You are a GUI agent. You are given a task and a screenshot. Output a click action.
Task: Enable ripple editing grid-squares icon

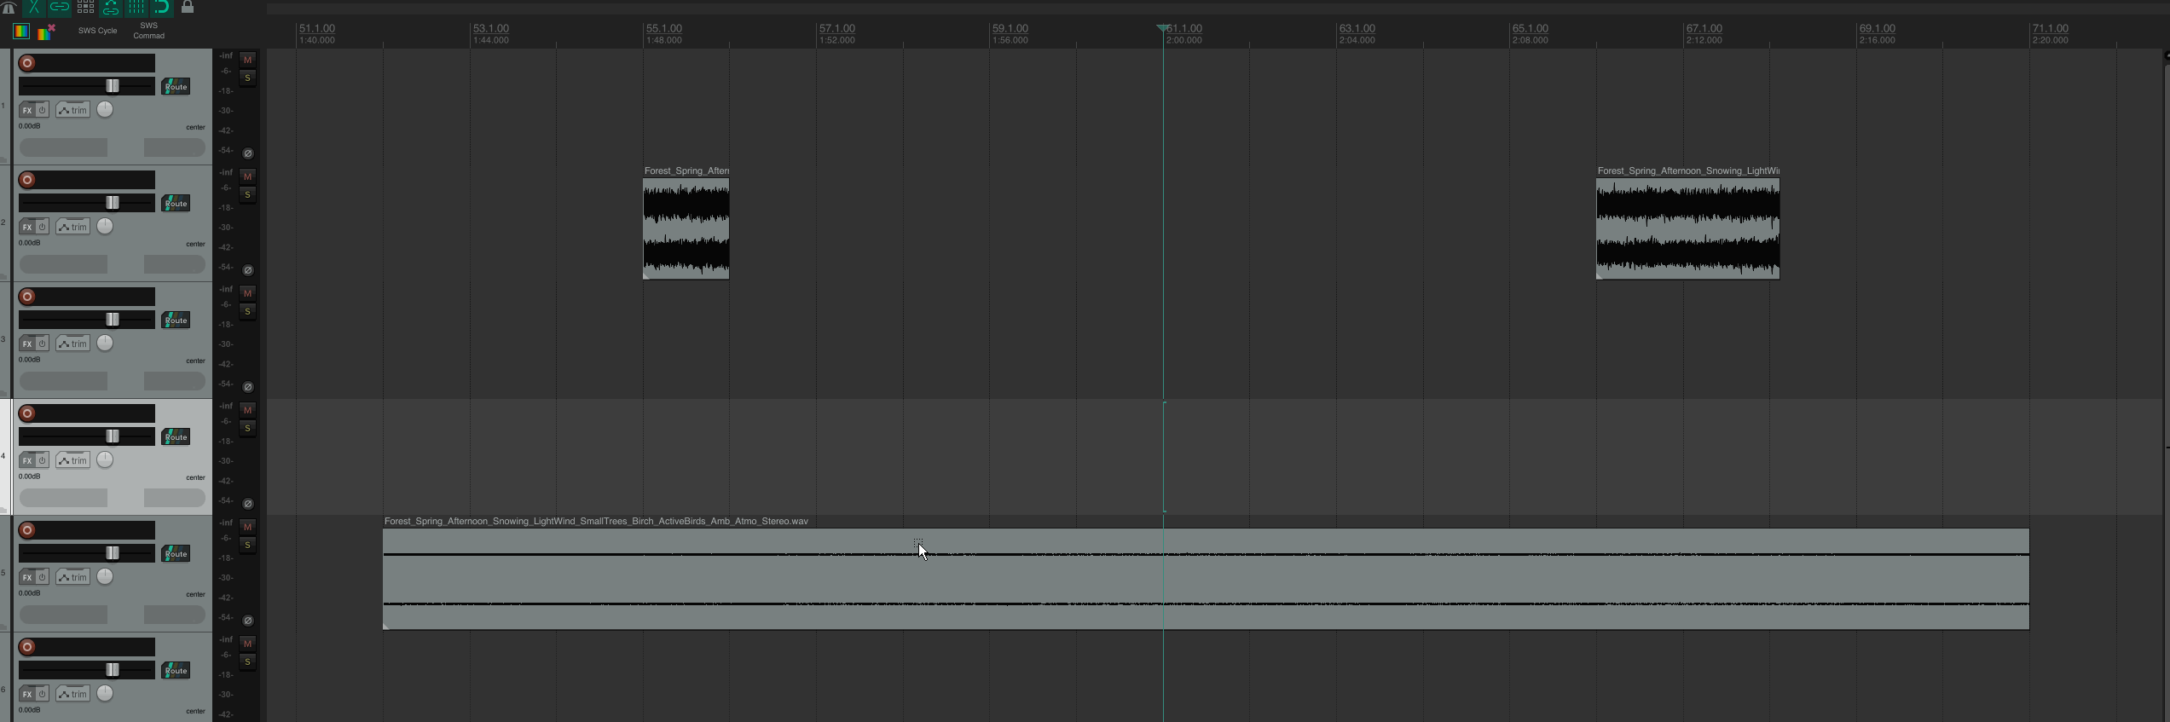pos(85,8)
